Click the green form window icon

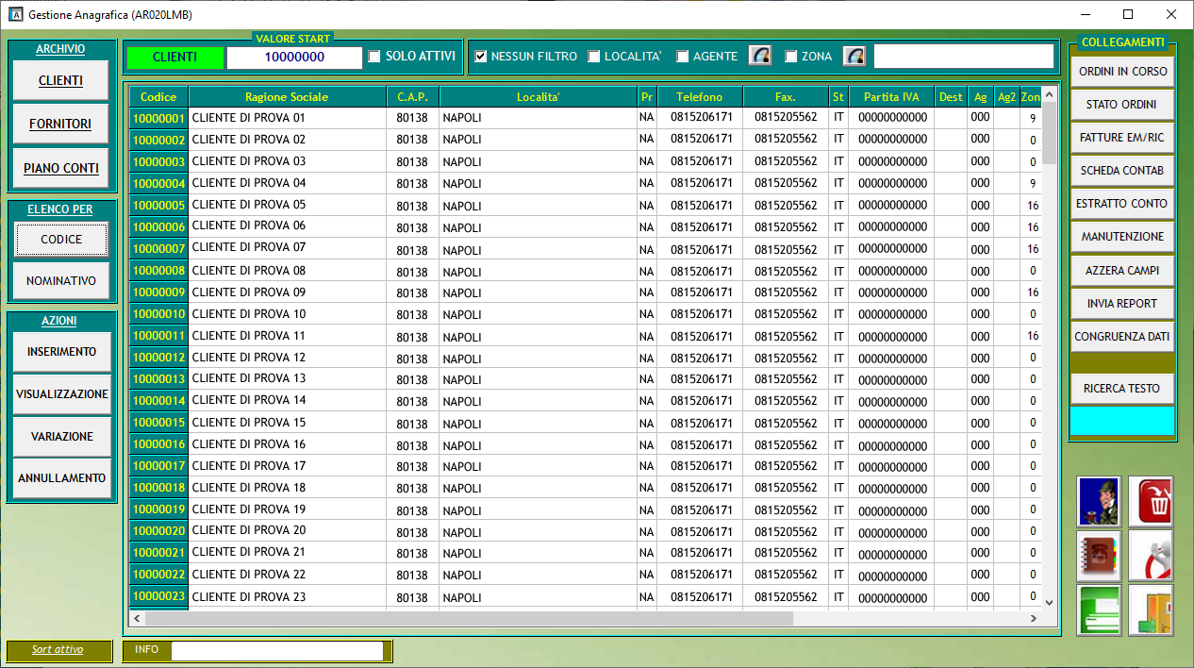tap(1099, 610)
